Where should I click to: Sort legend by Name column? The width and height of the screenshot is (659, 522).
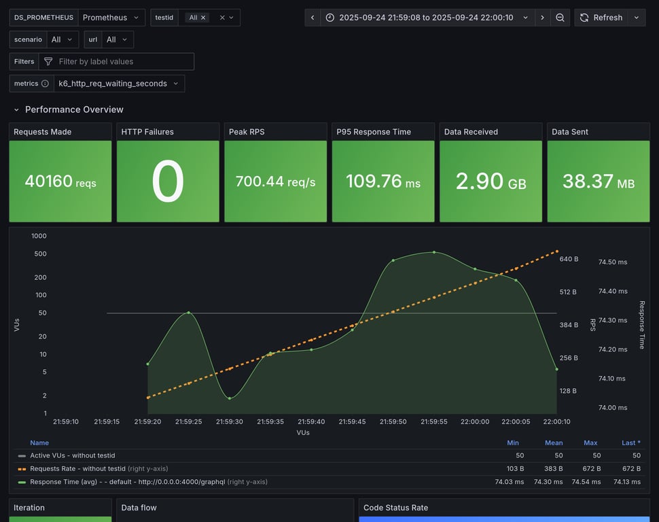coord(39,442)
